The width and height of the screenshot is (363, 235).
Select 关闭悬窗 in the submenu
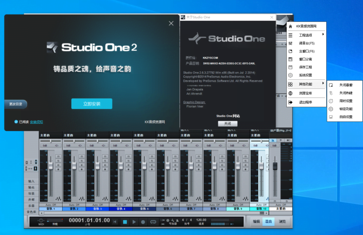click(x=345, y=85)
